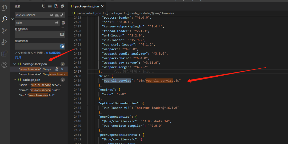
Task: Open the Explorer view in activity bar
Action: coord(4,8)
